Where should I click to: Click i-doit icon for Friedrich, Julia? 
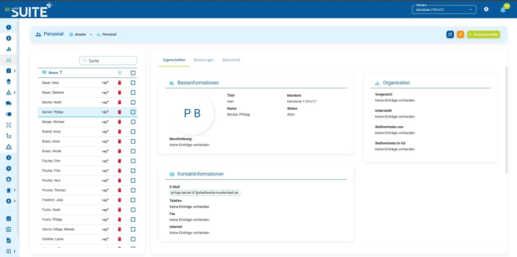105,200
